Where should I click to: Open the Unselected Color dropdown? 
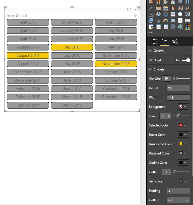click(x=184, y=144)
